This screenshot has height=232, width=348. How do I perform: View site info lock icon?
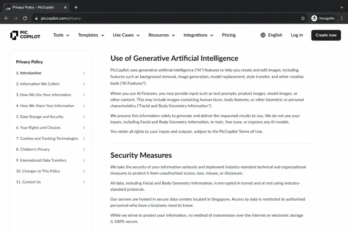click(36, 18)
